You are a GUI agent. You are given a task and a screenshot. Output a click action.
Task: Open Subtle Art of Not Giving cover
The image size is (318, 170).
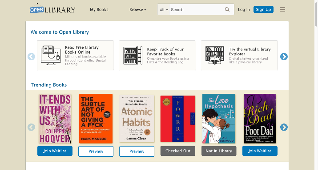point(96,119)
